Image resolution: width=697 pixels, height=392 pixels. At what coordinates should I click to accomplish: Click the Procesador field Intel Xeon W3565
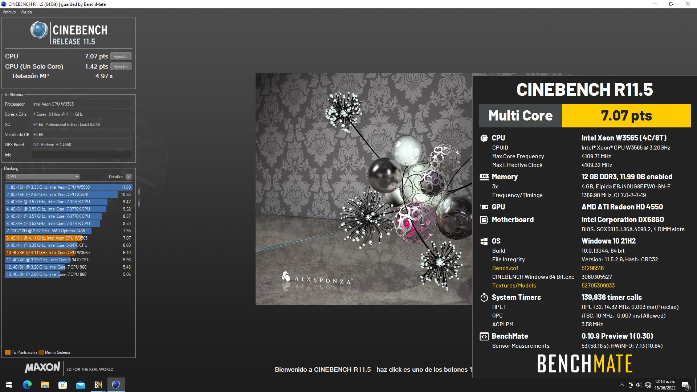[82, 104]
